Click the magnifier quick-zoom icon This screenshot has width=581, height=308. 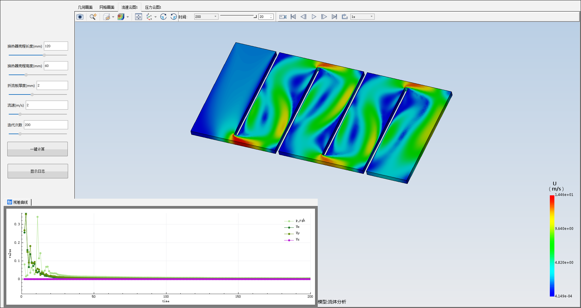pyautogui.click(x=93, y=17)
